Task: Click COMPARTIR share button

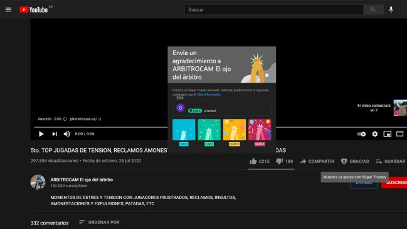Action: [x=317, y=161]
